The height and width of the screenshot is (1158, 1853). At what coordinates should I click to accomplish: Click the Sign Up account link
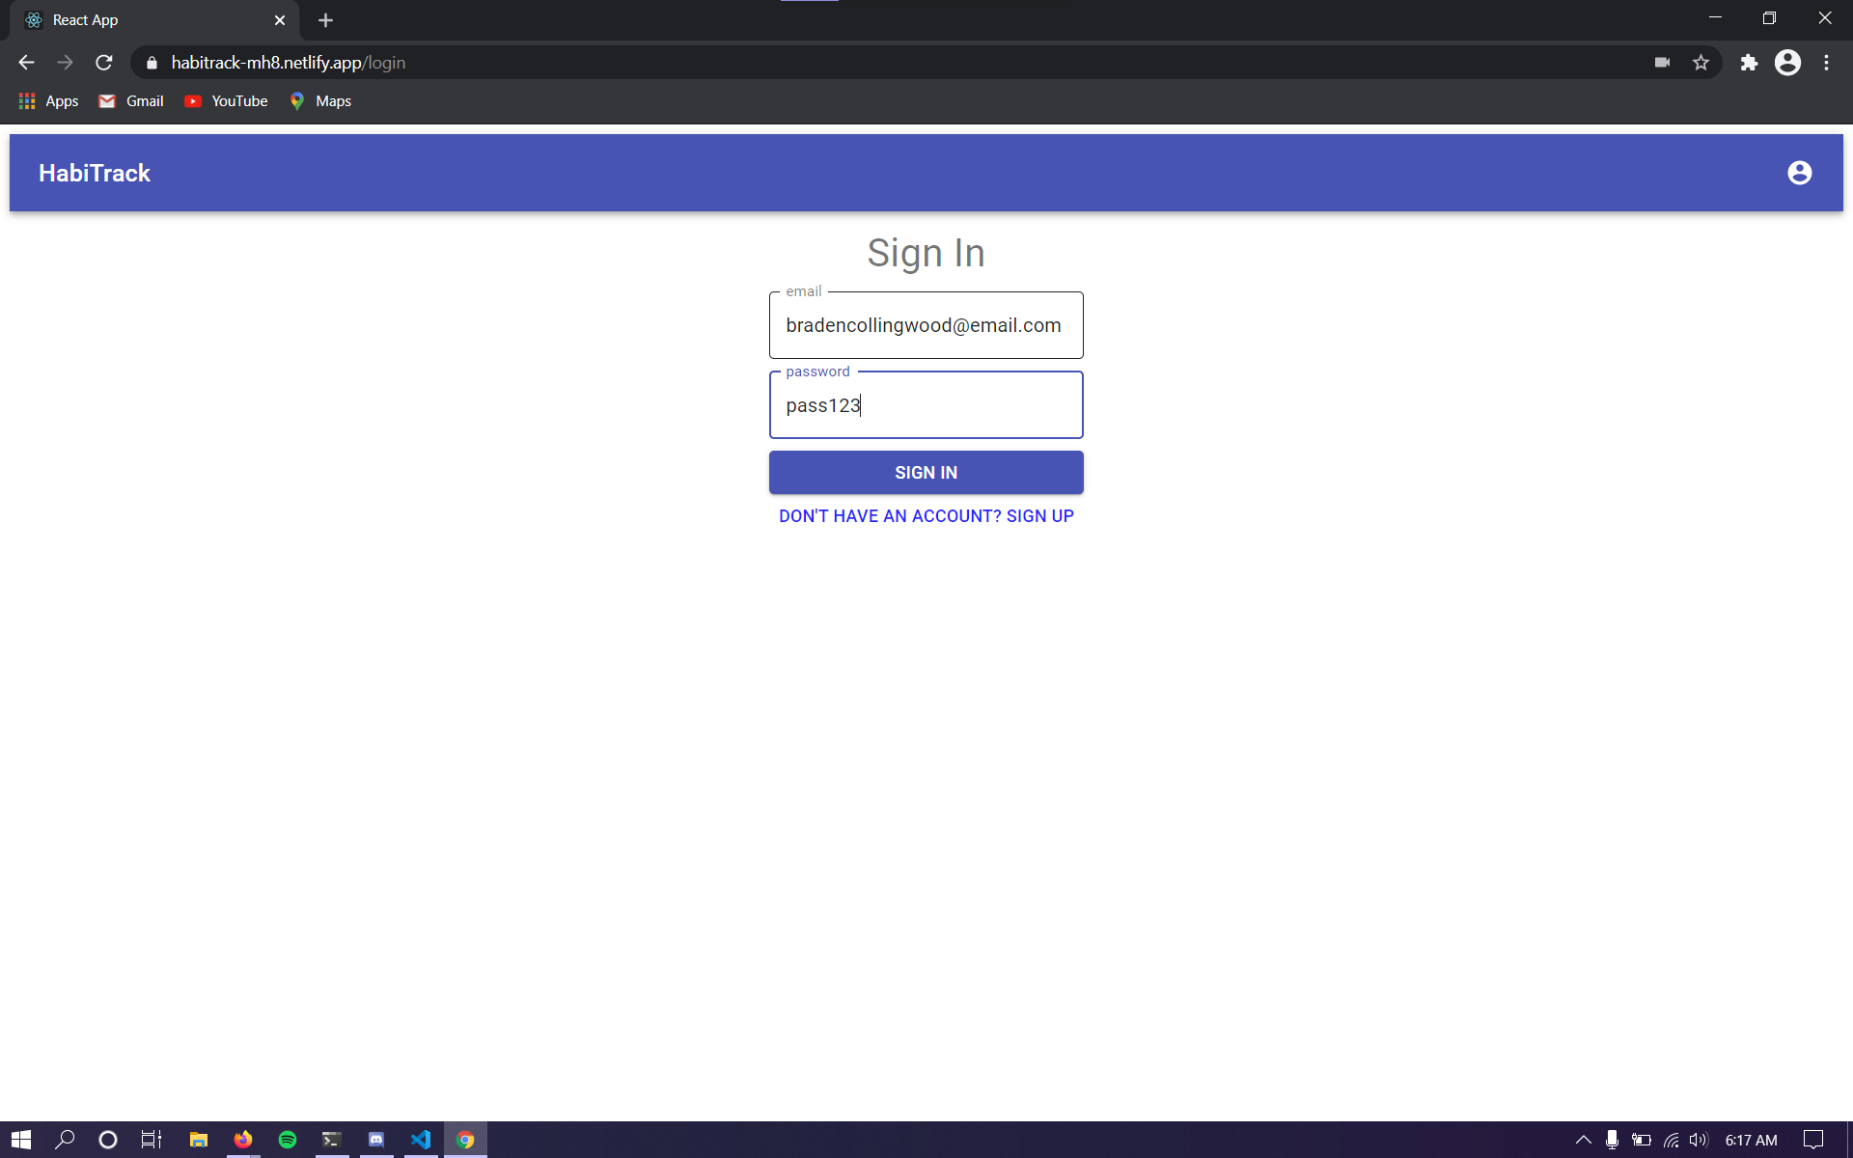926,516
